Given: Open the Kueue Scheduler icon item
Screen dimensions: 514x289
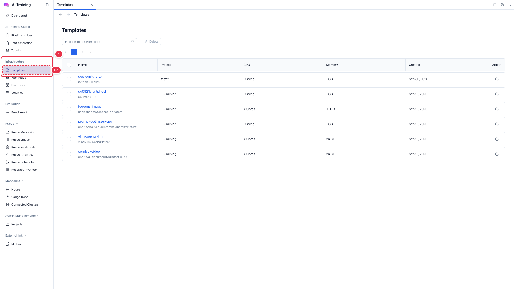Looking at the screenshot, I should click(7, 162).
